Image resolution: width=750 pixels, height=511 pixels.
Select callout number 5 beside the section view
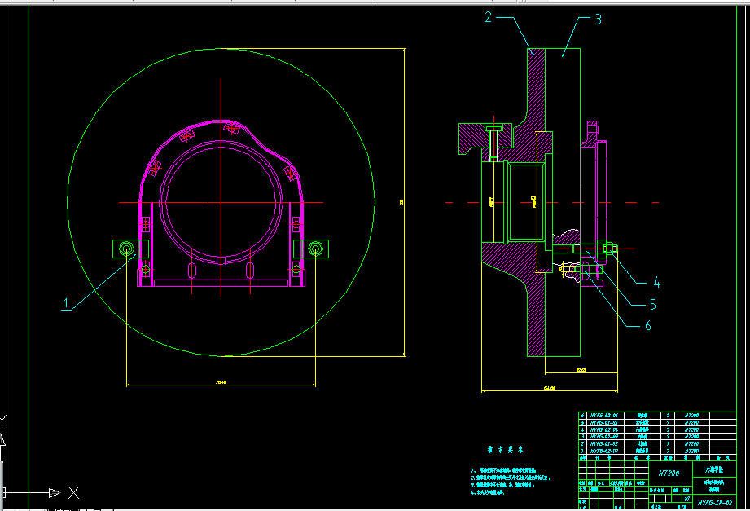[x=652, y=305]
